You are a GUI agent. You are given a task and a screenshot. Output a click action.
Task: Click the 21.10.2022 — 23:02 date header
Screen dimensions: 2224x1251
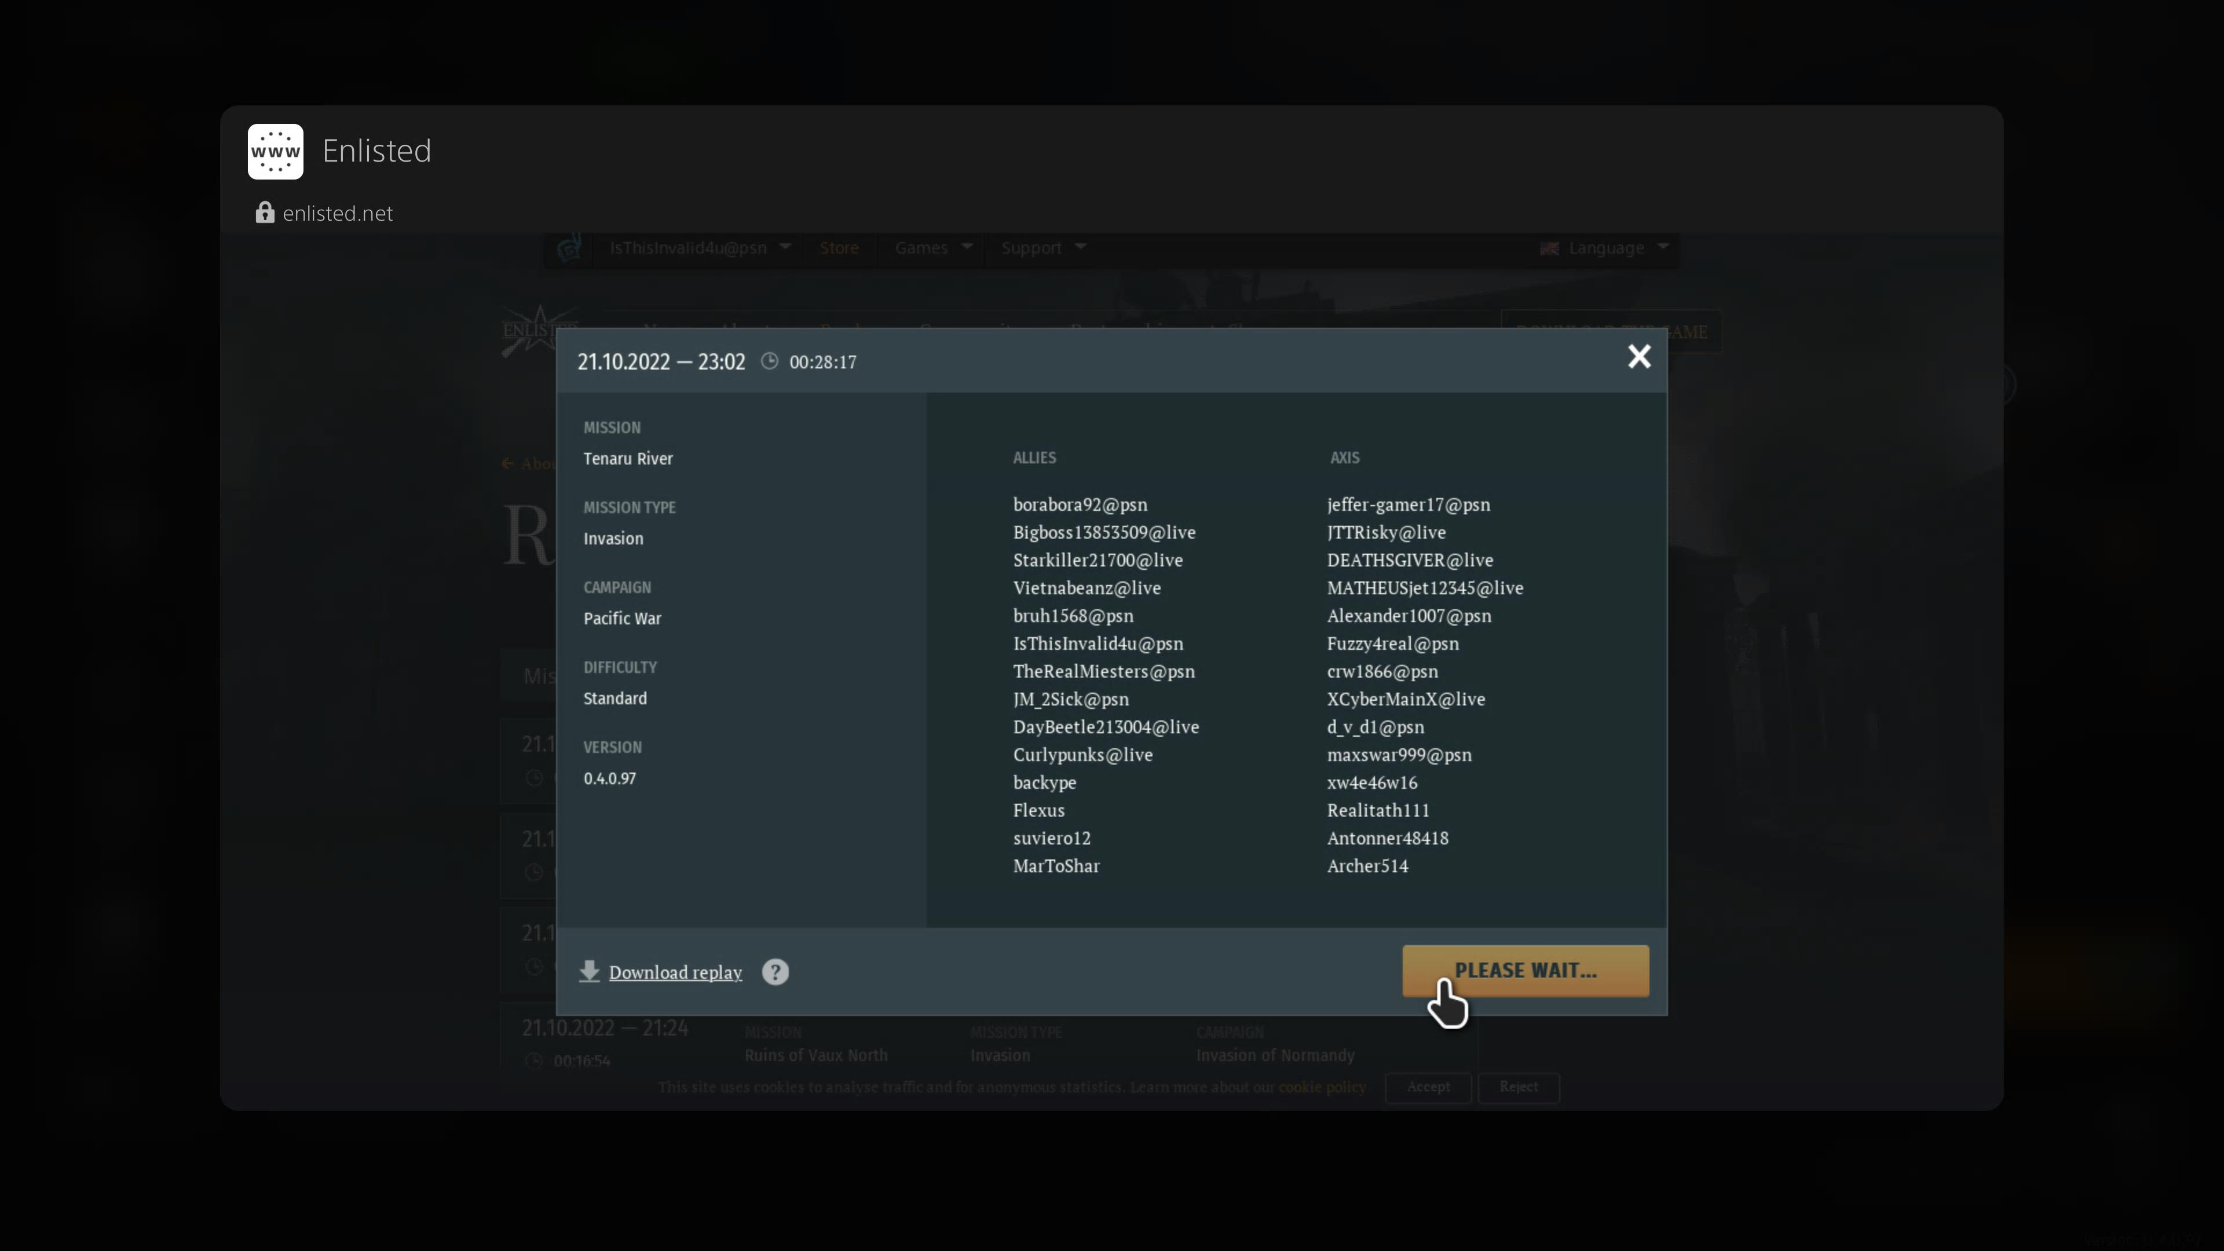click(661, 362)
